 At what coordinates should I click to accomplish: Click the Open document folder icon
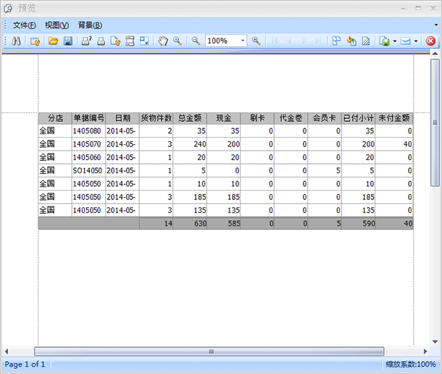point(53,41)
